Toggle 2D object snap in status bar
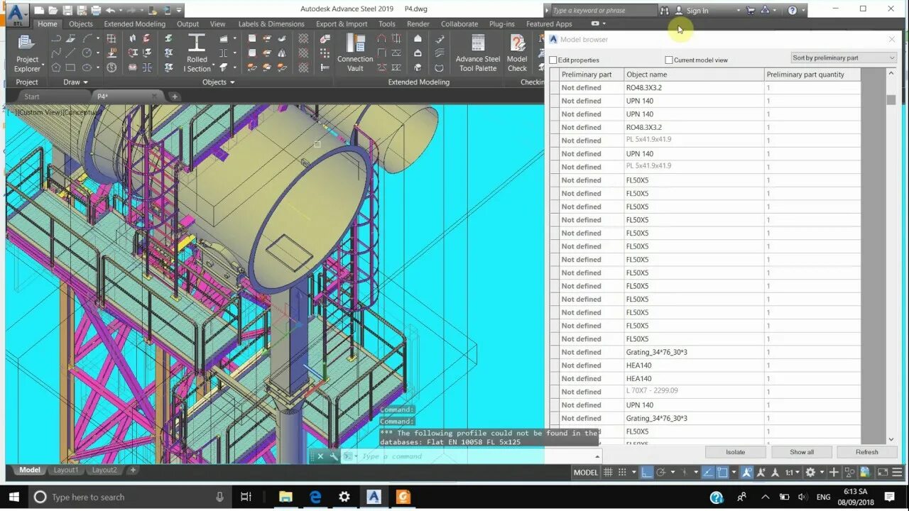Image resolution: width=909 pixels, height=511 pixels. [x=723, y=472]
